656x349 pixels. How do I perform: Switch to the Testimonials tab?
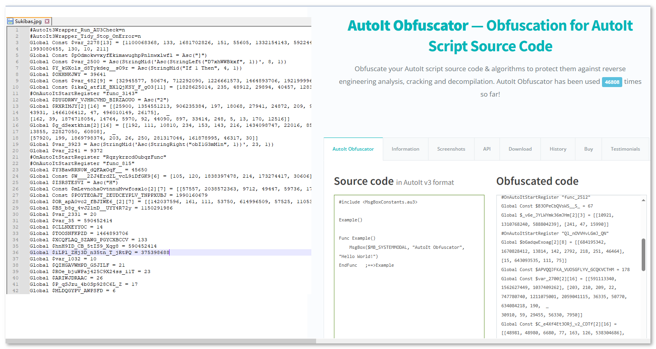pos(625,149)
